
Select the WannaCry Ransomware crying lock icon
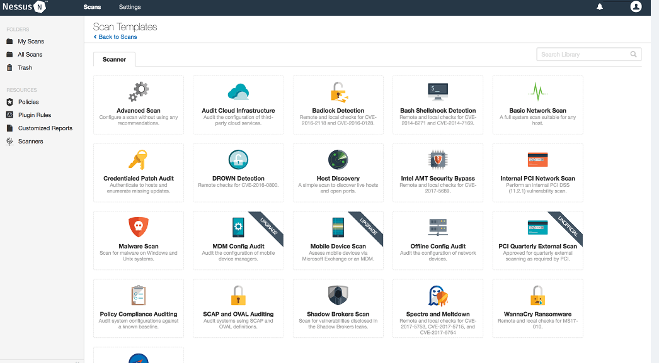coord(537,295)
